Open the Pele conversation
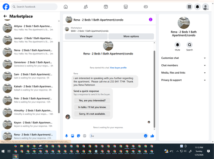The image size is (214, 159). 29,100
